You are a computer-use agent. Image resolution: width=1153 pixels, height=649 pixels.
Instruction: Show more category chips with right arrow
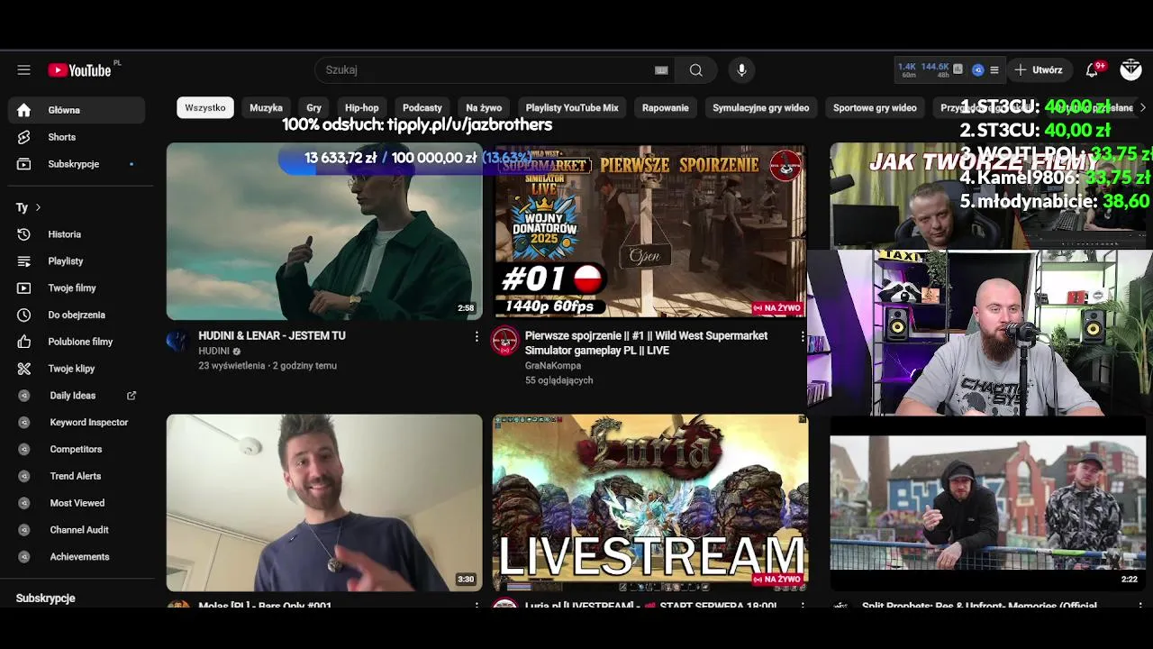pos(1143,108)
